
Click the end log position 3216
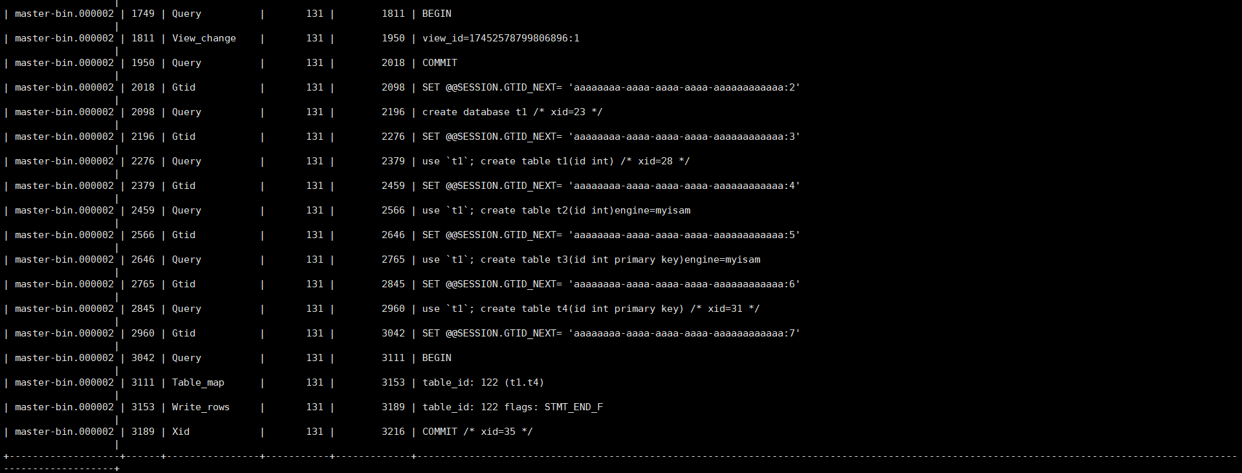coord(393,432)
